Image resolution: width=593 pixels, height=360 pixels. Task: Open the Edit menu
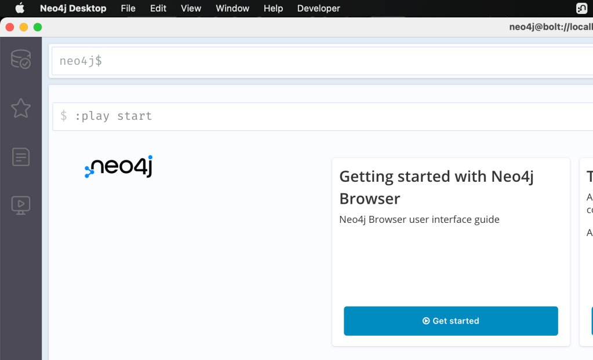pos(158,8)
